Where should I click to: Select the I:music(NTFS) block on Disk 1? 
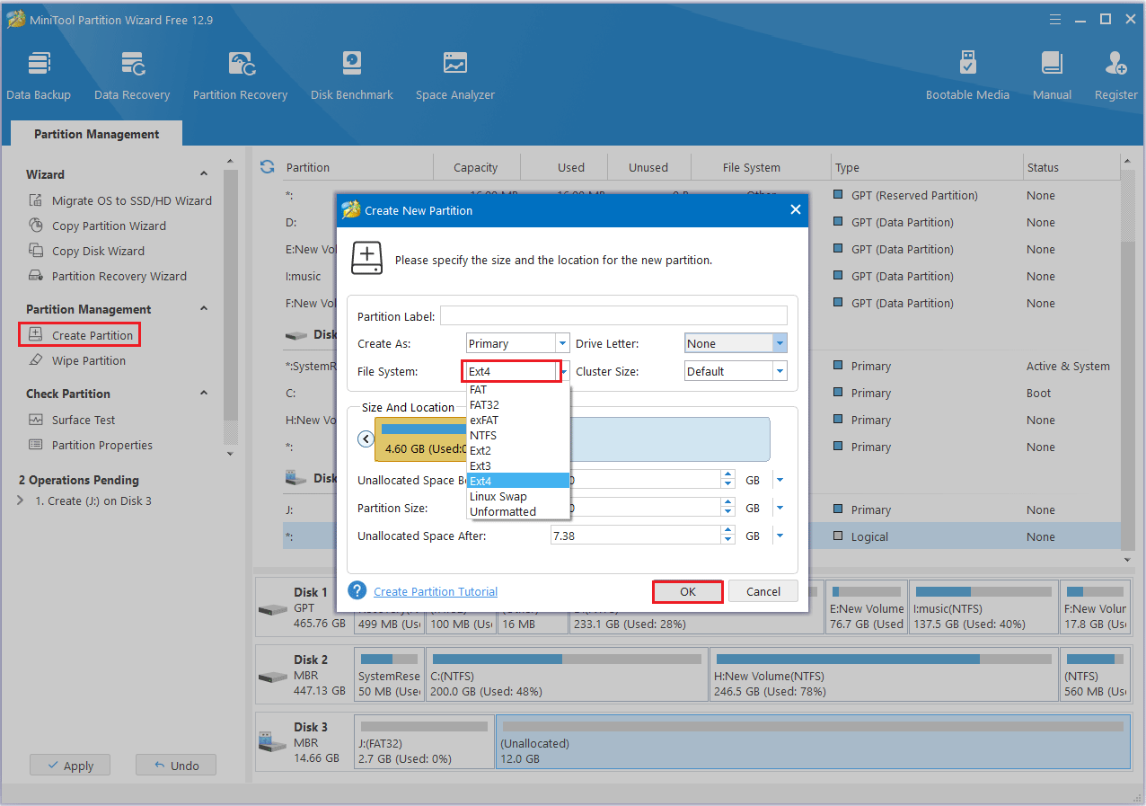pos(983,607)
